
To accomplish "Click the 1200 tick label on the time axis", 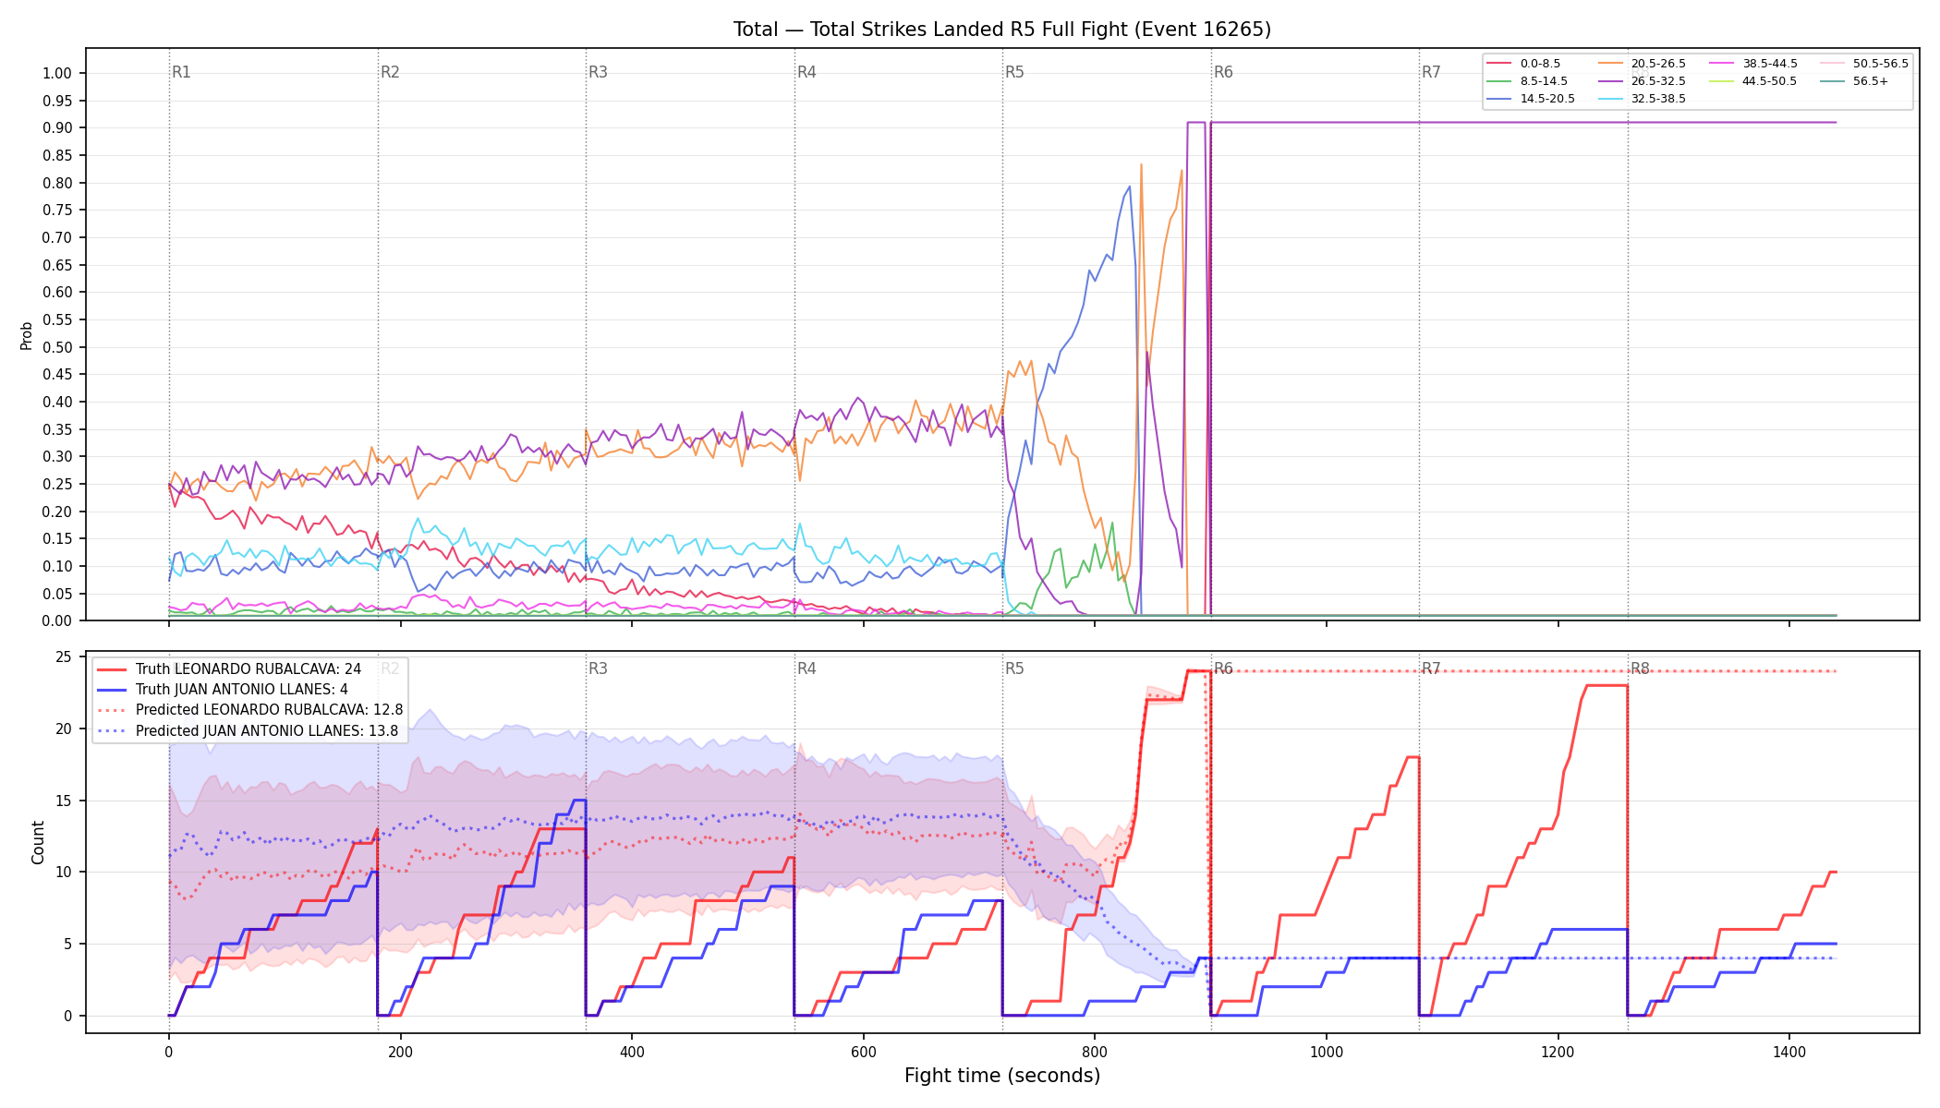I will 1558,1052.
